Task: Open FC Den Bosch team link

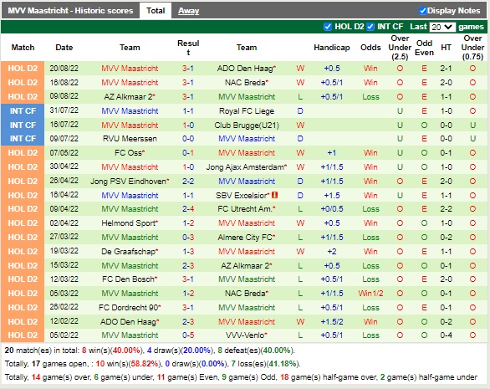Action: 128,279
